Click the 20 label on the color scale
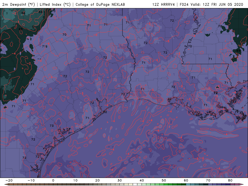 97,180
